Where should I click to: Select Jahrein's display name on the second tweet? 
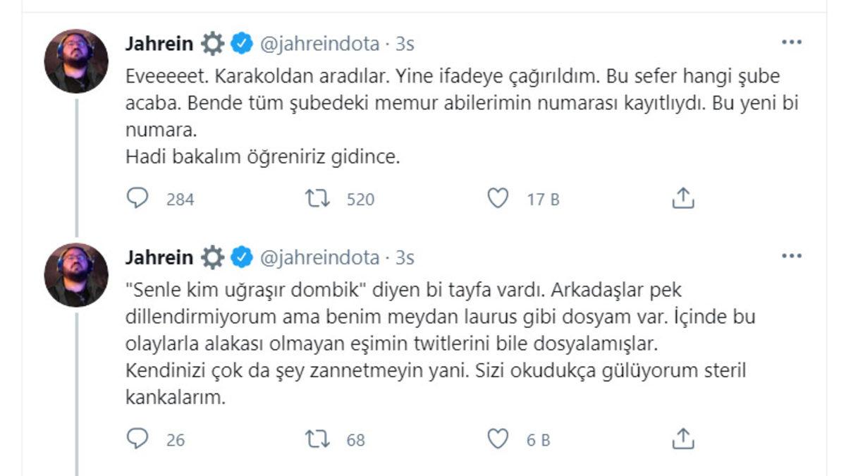pyautogui.click(x=158, y=257)
